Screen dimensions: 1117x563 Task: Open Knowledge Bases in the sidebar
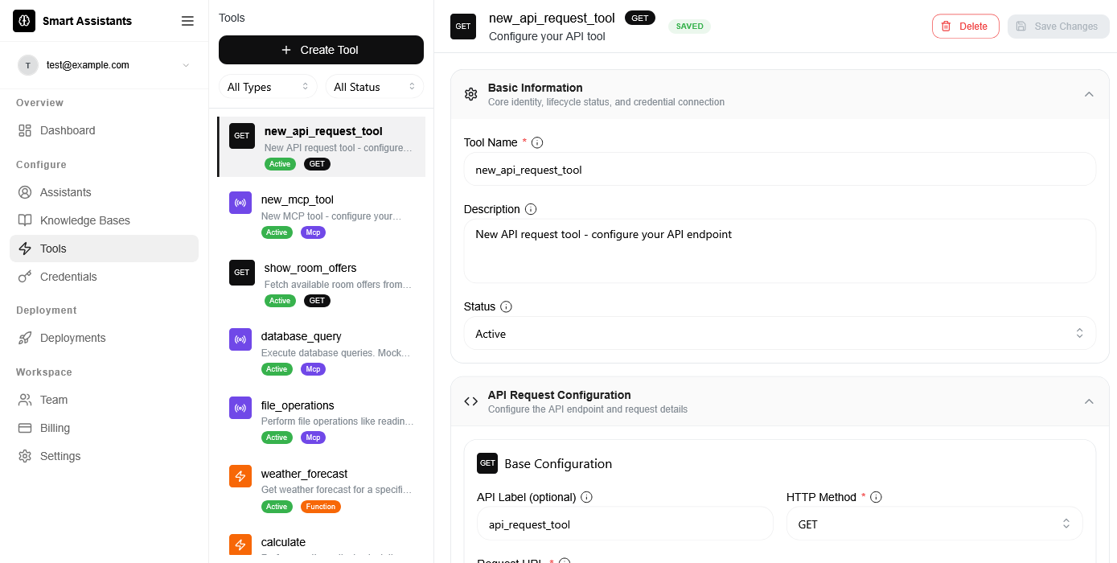(x=104, y=220)
